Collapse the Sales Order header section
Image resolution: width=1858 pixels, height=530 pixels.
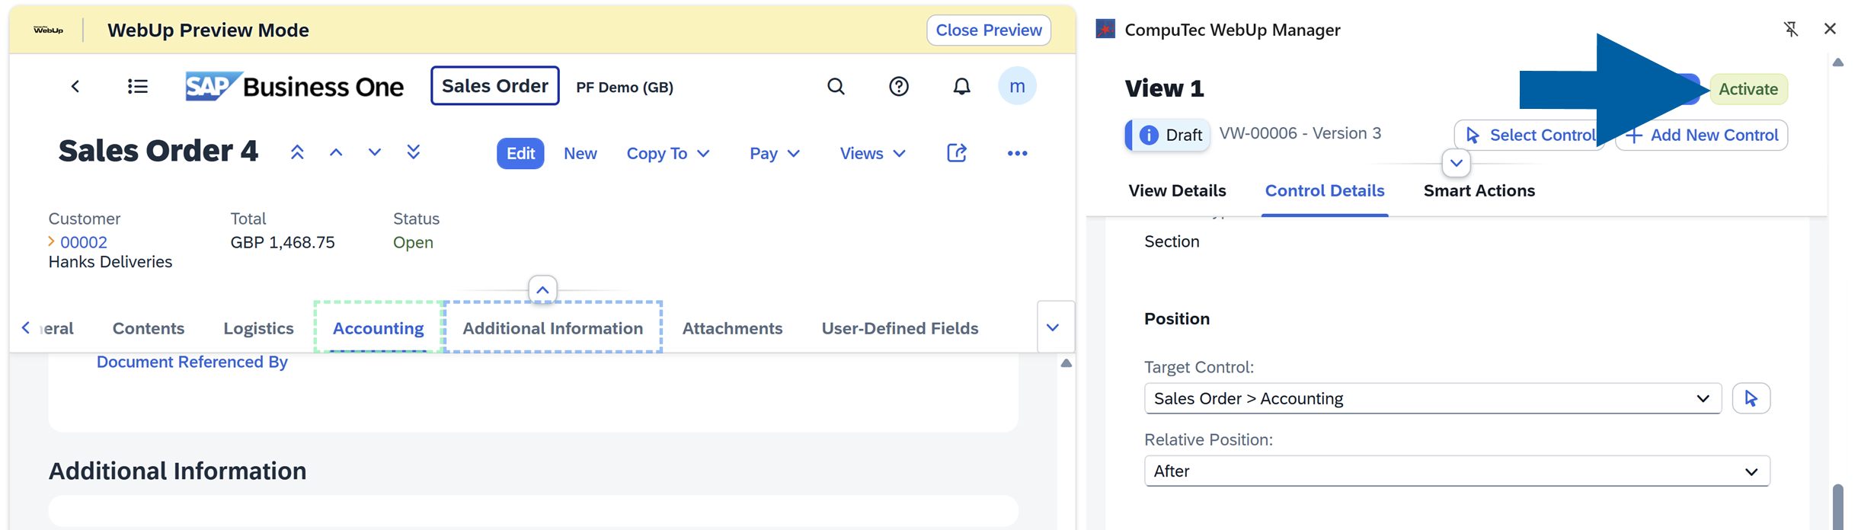[x=542, y=289]
